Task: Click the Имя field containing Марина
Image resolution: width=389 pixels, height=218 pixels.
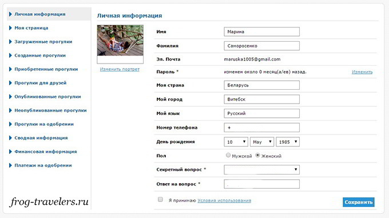Action: coord(262,31)
